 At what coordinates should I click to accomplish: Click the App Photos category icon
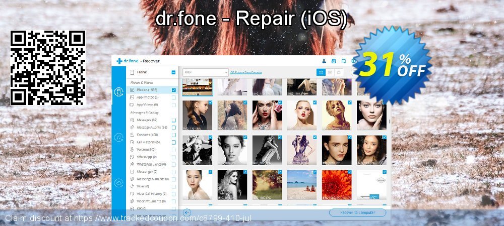[132, 97]
